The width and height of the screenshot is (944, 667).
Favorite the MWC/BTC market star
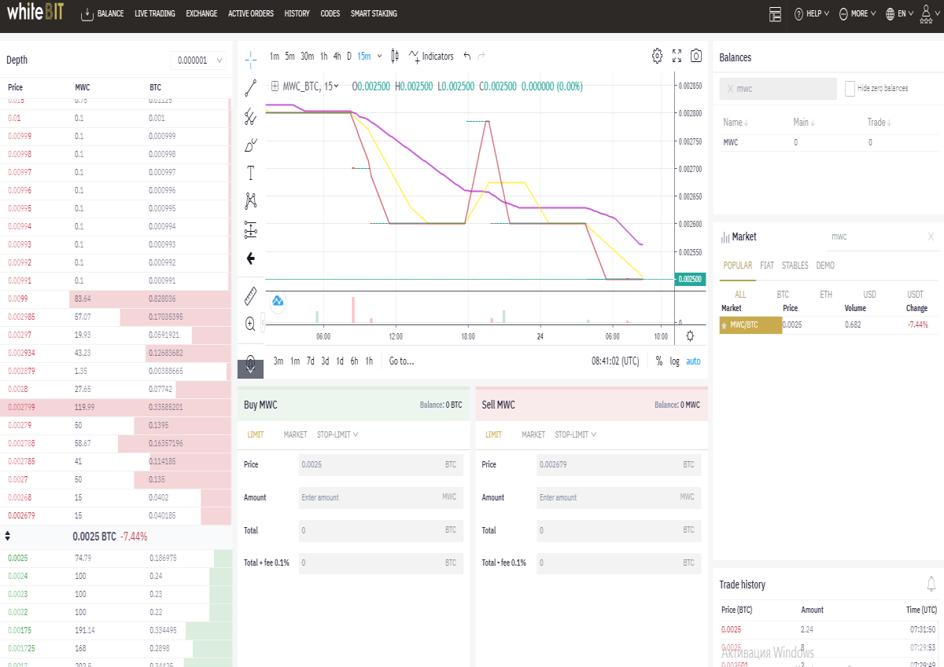(725, 324)
